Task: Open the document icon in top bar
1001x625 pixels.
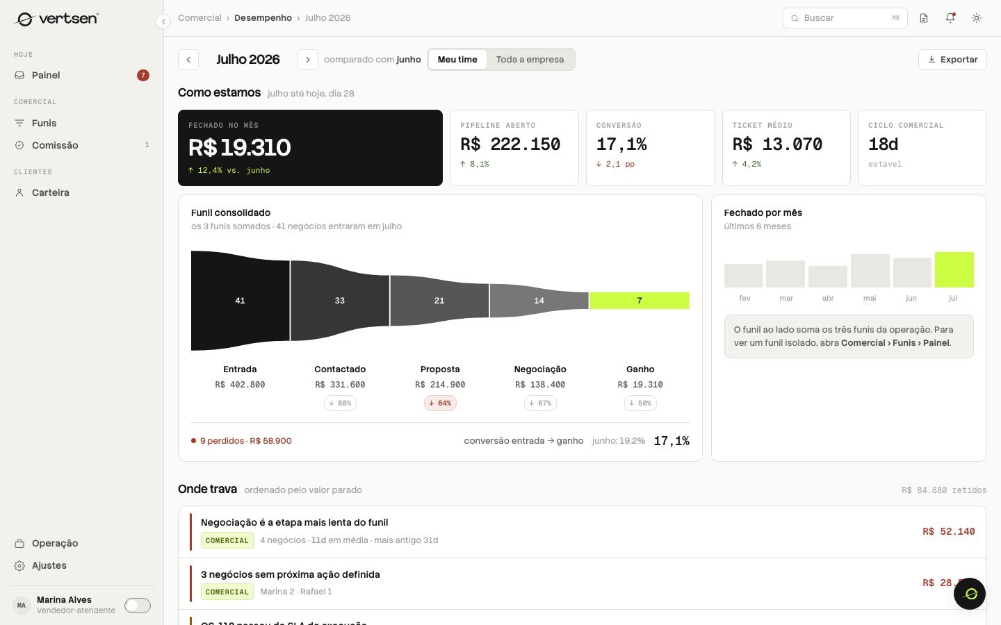Action: point(924,18)
